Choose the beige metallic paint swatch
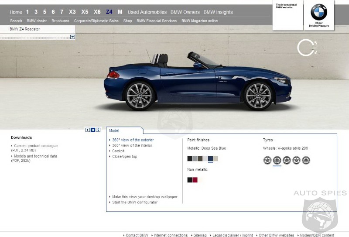 [216, 158]
